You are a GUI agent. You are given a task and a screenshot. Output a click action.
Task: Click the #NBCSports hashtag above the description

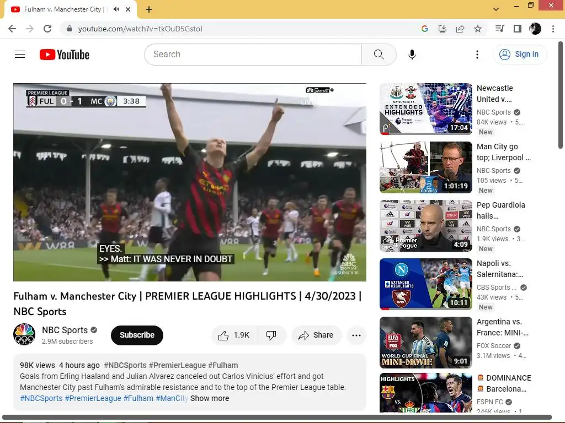point(125,365)
